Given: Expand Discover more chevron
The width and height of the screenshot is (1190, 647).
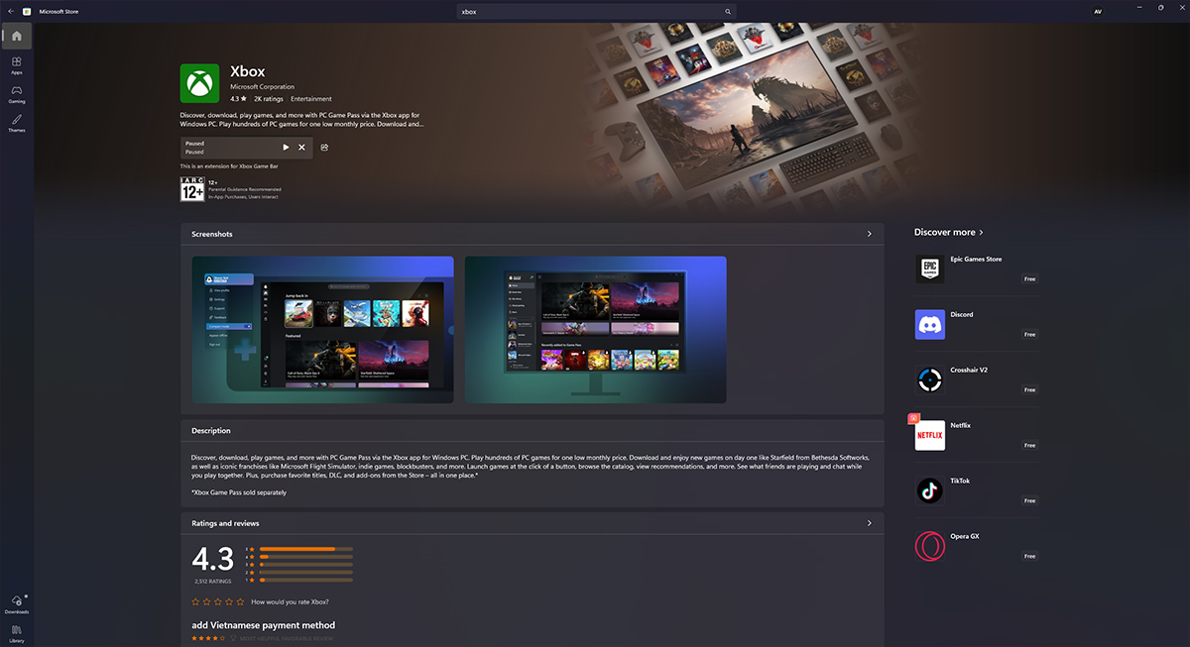Looking at the screenshot, I should (981, 232).
